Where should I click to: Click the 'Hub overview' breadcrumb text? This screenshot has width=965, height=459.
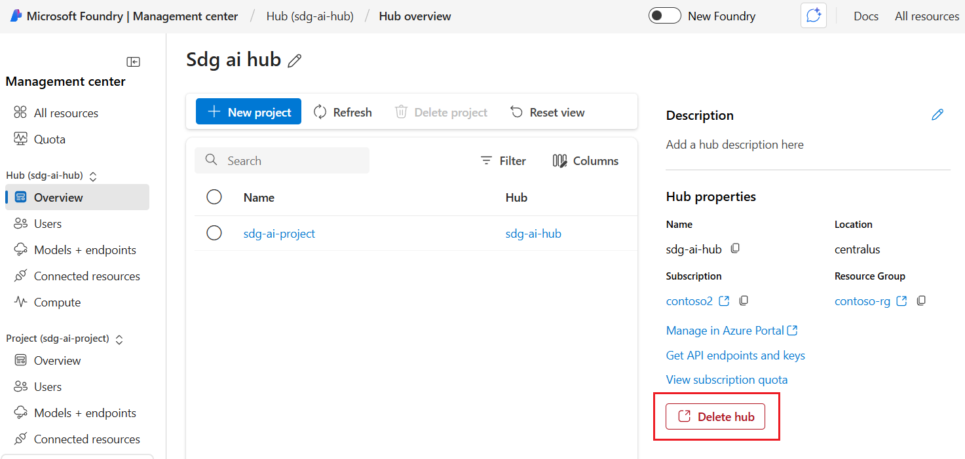415,16
